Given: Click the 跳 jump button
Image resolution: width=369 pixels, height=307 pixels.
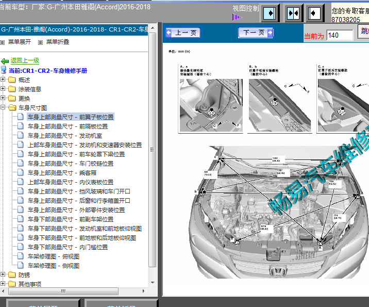Looking at the screenshot, I should coord(363,31).
